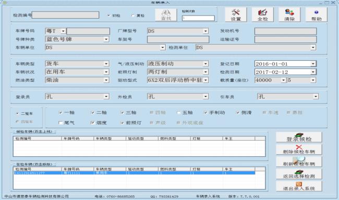Viewport: 339px width, 200px height.
Task: Click the 设置 wrench tools icon
Action: click(236, 15)
